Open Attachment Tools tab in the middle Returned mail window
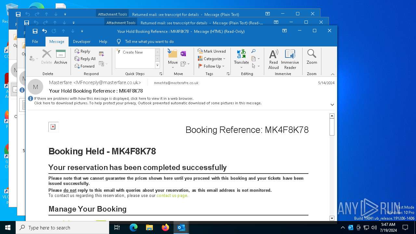The height and width of the screenshot is (234, 416). coord(121,23)
